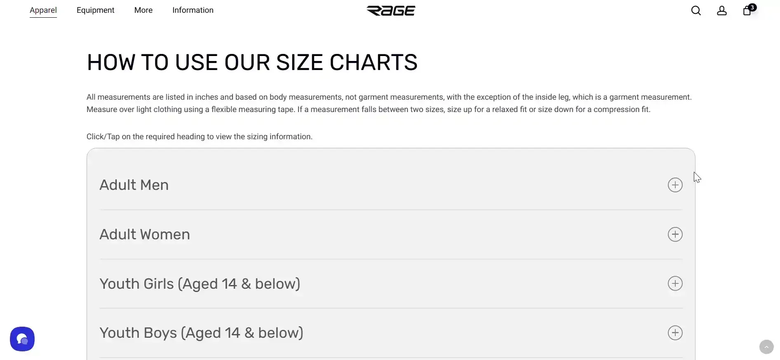This screenshot has height=360, width=780.
Task: Open the More menu
Action: [143, 10]
